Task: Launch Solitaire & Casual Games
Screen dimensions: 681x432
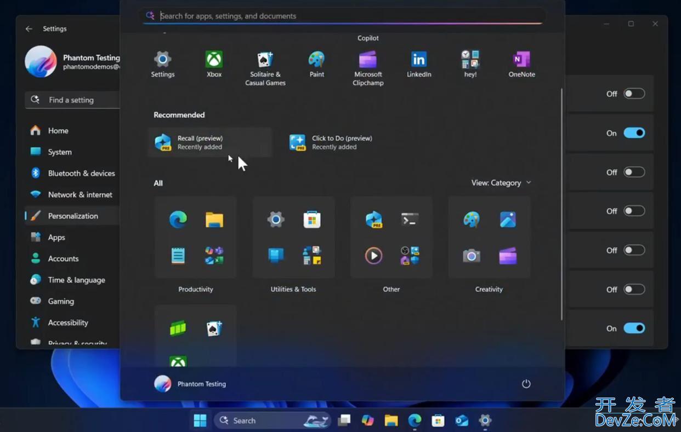Action: [265, 68]
